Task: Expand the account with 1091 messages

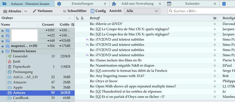Action: tap(3, 31)
